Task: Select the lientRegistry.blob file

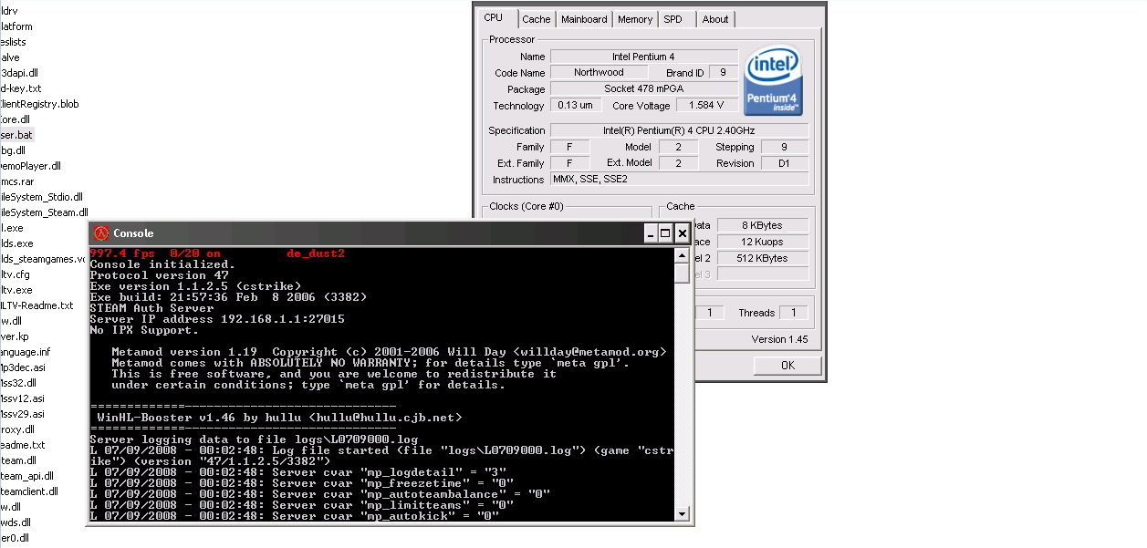Action: 39,104
